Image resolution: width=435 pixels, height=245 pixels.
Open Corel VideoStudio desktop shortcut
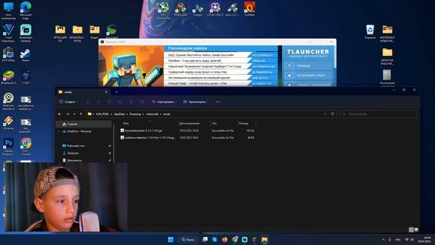point(8,33)
